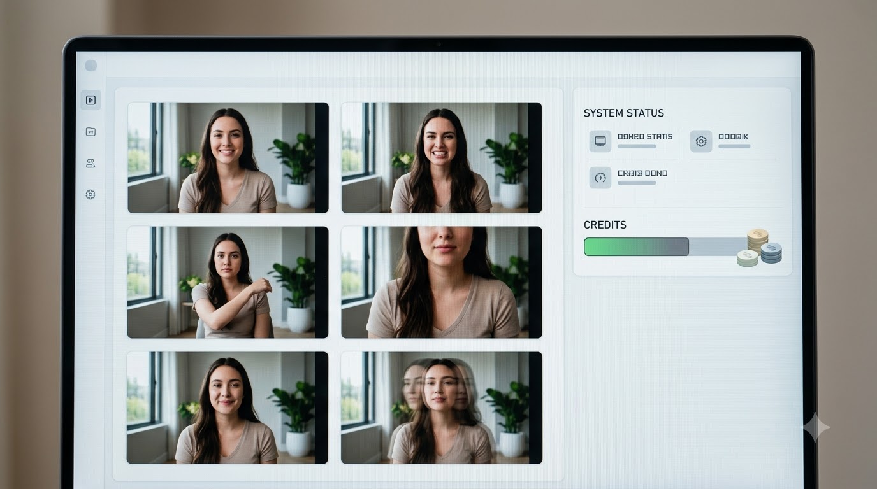Select the top-left smiling woman thumbnail

tap(228, 157)
